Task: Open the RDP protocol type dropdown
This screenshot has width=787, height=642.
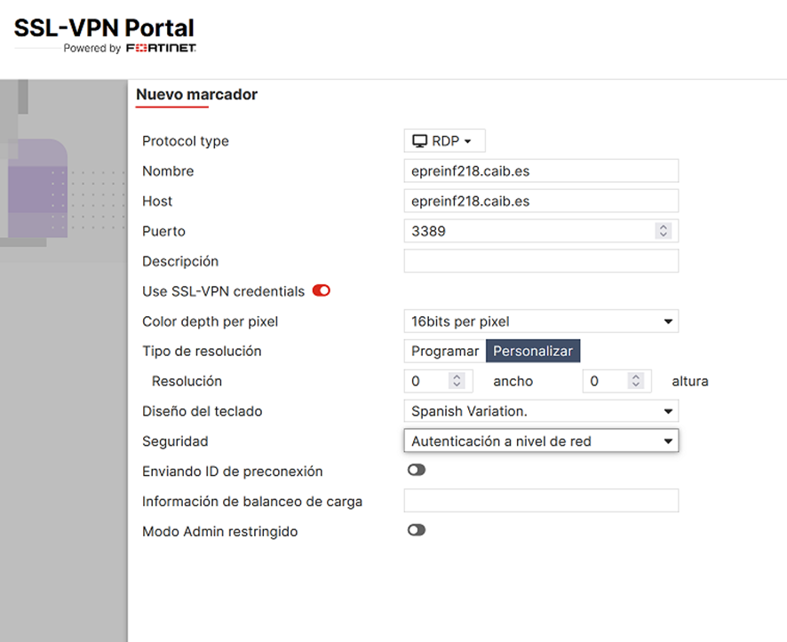Action: (444, 141)
